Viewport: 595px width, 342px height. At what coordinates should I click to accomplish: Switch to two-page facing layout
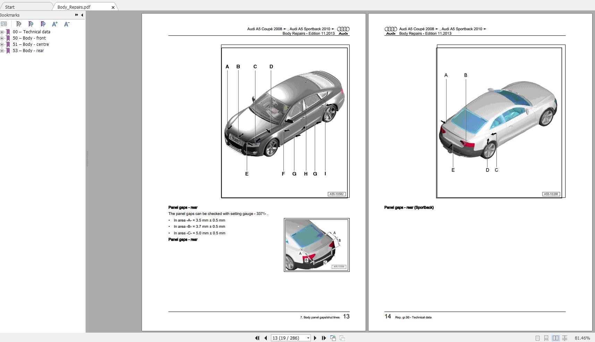555,338
